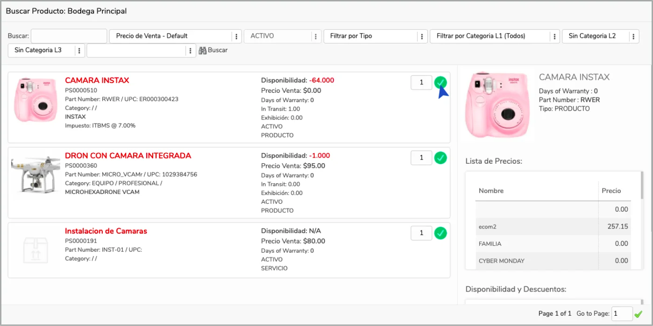Click the Nombre column header
653x326 pixels.
pyautogui.click(x=491, y=191)
